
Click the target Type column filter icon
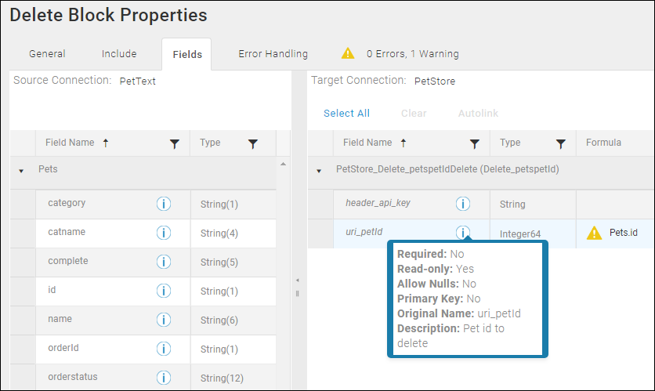click(561, 144)
